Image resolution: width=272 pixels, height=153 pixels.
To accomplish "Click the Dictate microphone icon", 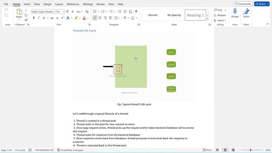I will pyautogui.click(x=235, y=11).
